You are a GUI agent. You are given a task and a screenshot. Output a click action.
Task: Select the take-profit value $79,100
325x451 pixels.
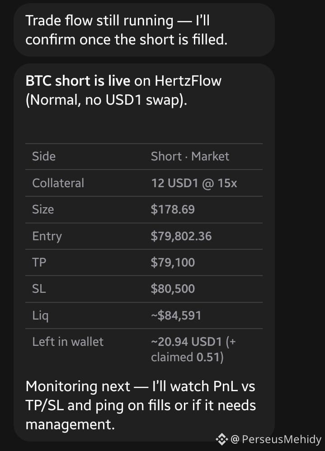[x=173, y=262]
